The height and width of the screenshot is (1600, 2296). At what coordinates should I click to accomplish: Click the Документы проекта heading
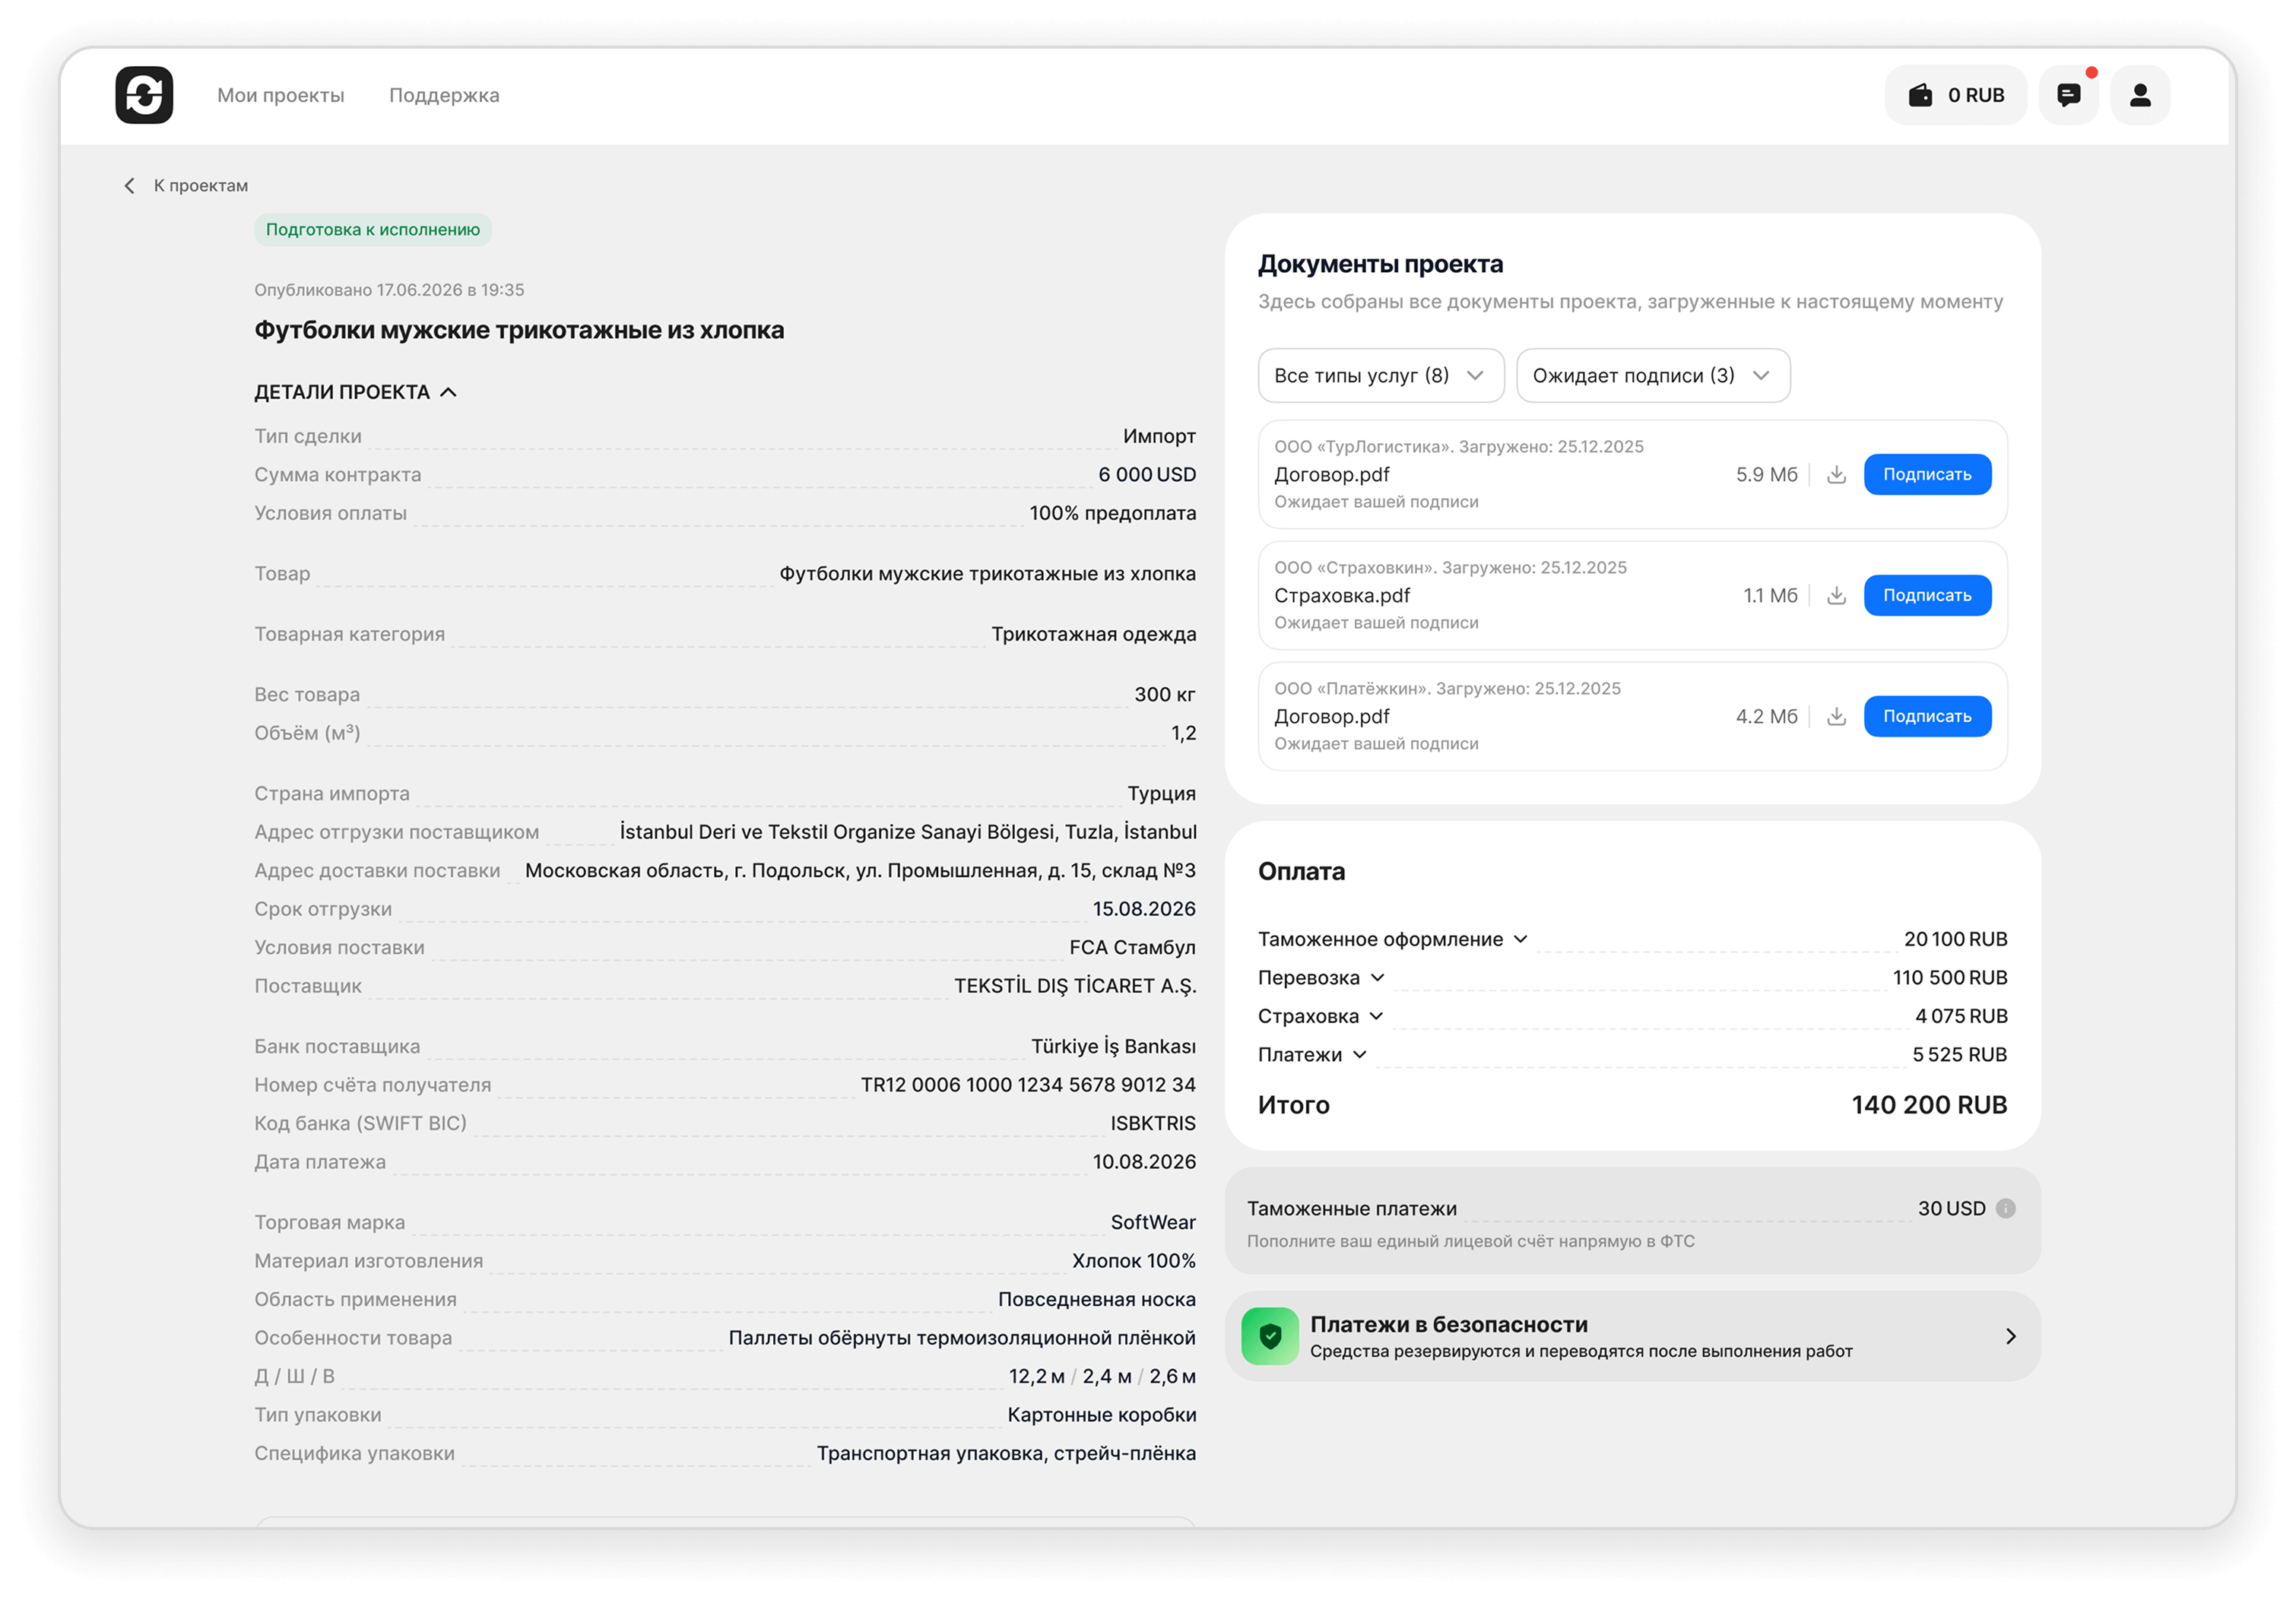coord(1380,264)
